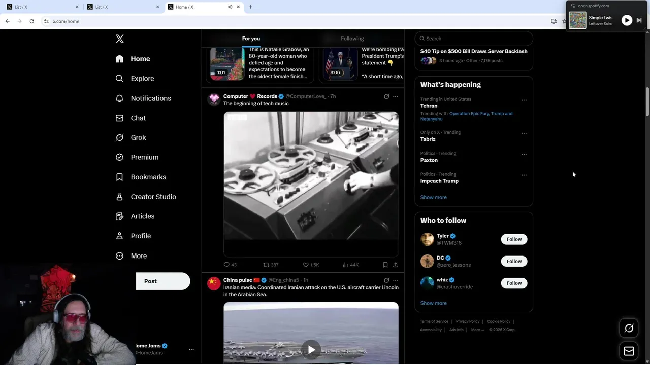650x365 pixels.
Task: Skip to next track in Spotify mini player
Action: (x=639, y=20)
